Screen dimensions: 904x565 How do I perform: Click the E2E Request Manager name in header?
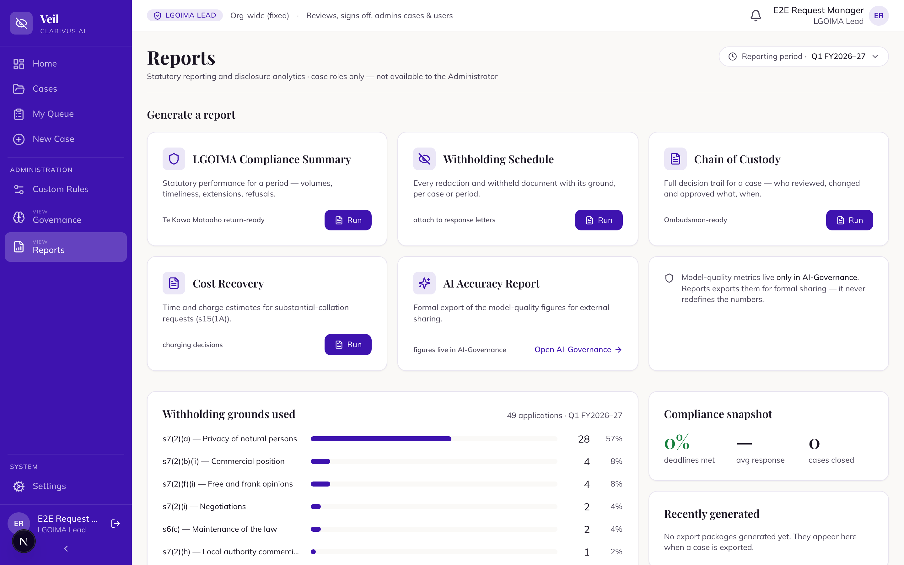(818, 10)
